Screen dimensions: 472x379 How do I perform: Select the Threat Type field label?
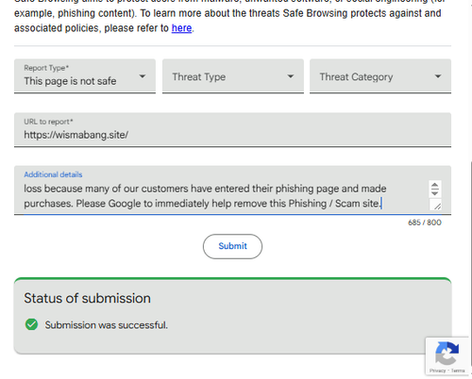[199, 76]
